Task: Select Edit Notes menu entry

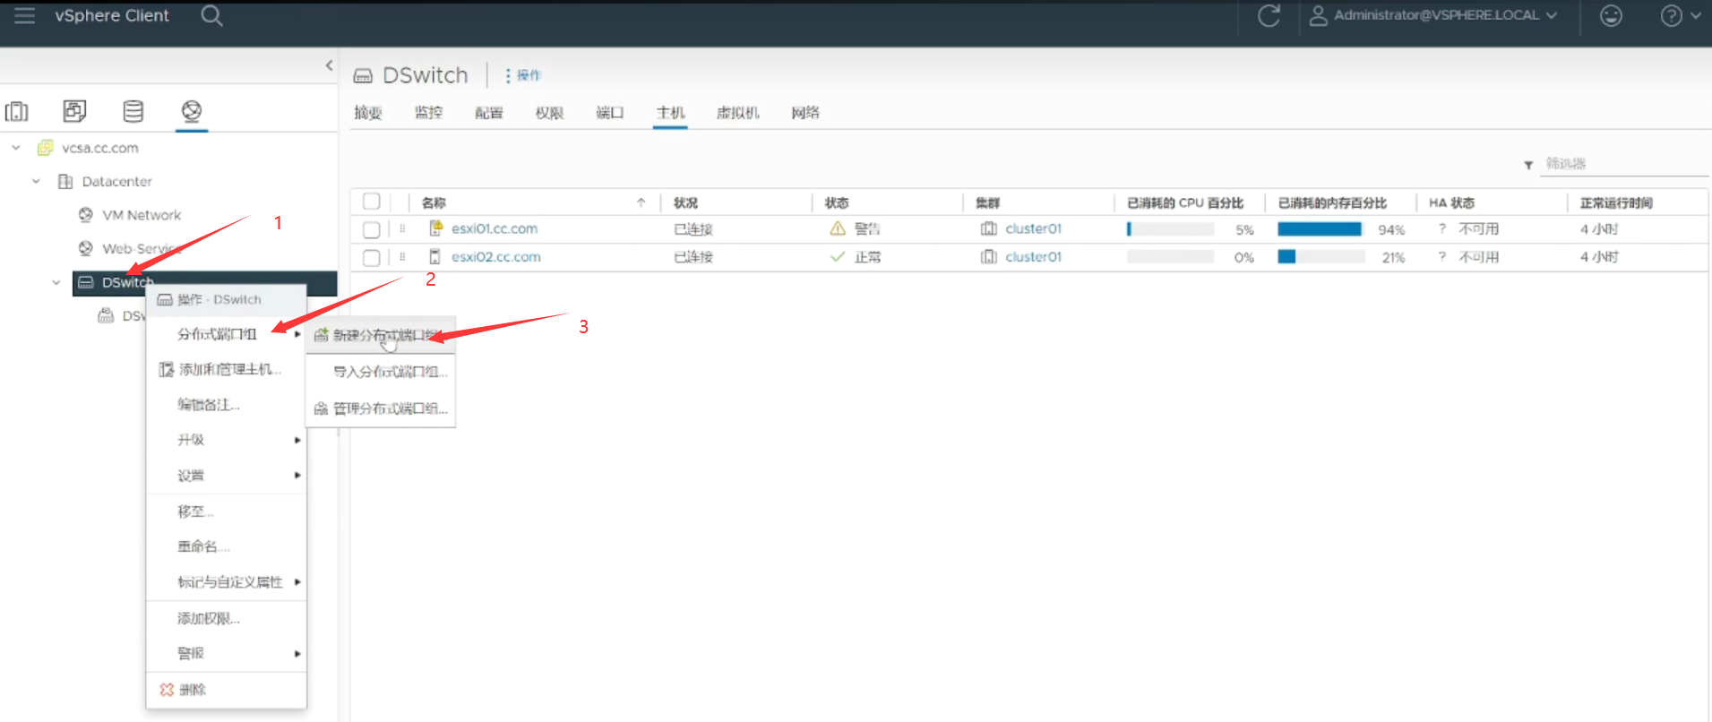Action: 227,405
